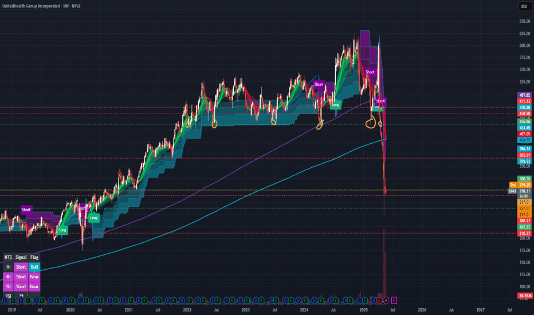The width and height of the screenshot is (534, 315).
Task: Click the 436.86 green price label
Action: click(524, 121)
